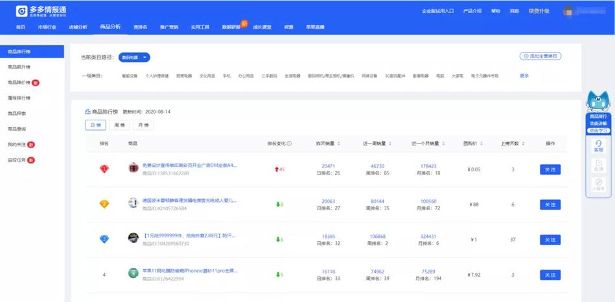The image size is (615, 302).
Task: Sort by 昨天销量 column arrows
Action: click(x=338, y=144)
